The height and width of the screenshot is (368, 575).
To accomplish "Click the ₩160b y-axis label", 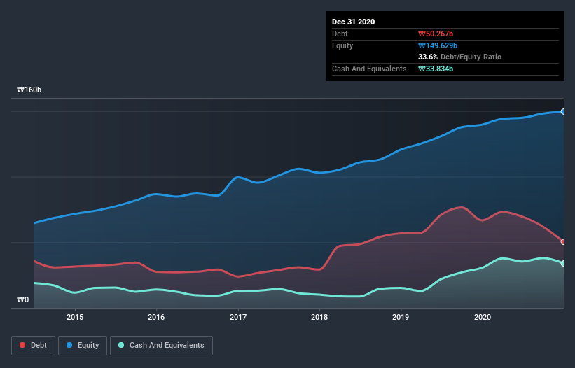I will pos(29,90).
